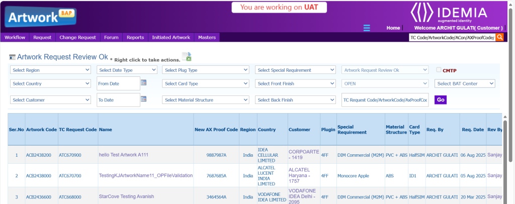Screen dimensions: 515x204
Task: Click the vertical page scrollbar
Action: [511, 100]
